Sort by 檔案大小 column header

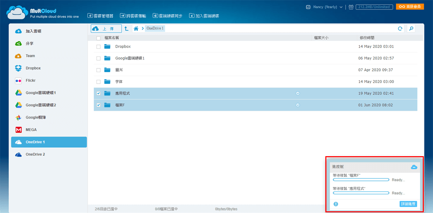pos(321,38)
